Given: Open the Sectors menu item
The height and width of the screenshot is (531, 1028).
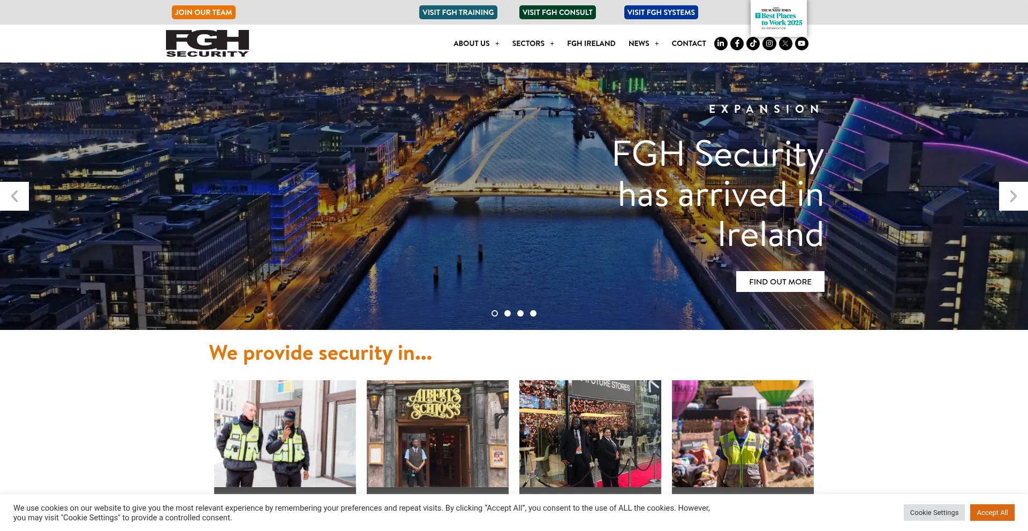Looking at the screenshot, I should 528,43.
